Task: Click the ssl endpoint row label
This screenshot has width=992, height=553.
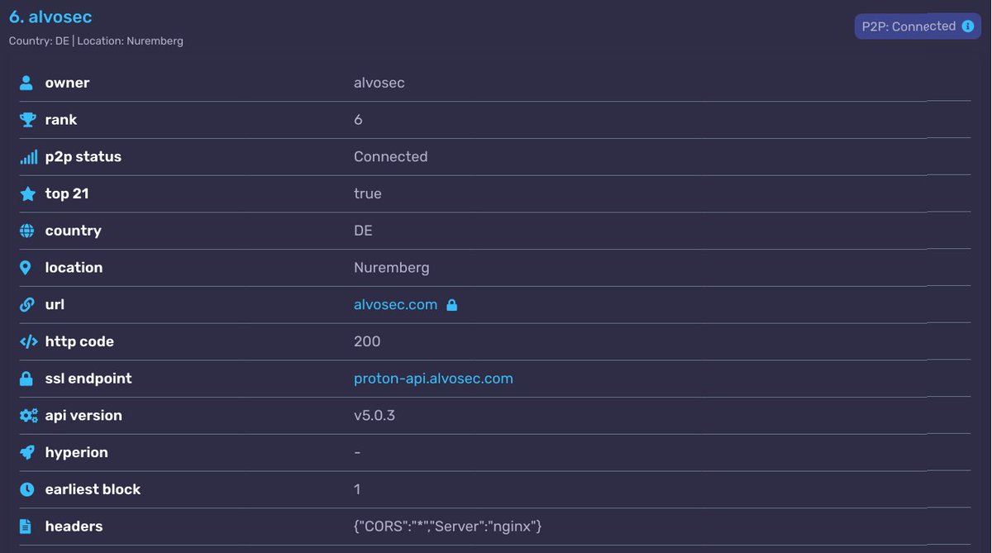Action: pos(88,379)
